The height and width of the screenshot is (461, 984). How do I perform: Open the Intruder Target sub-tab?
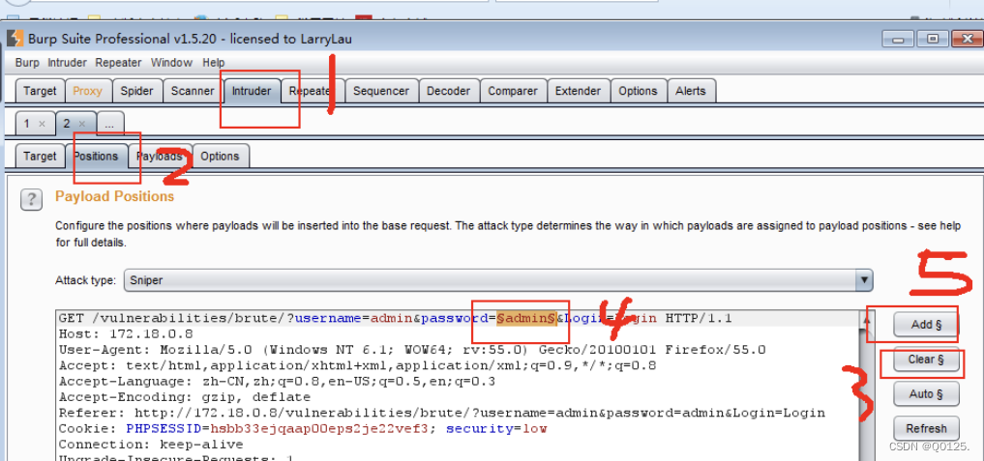pyautogui.click(x=40, y=157)
